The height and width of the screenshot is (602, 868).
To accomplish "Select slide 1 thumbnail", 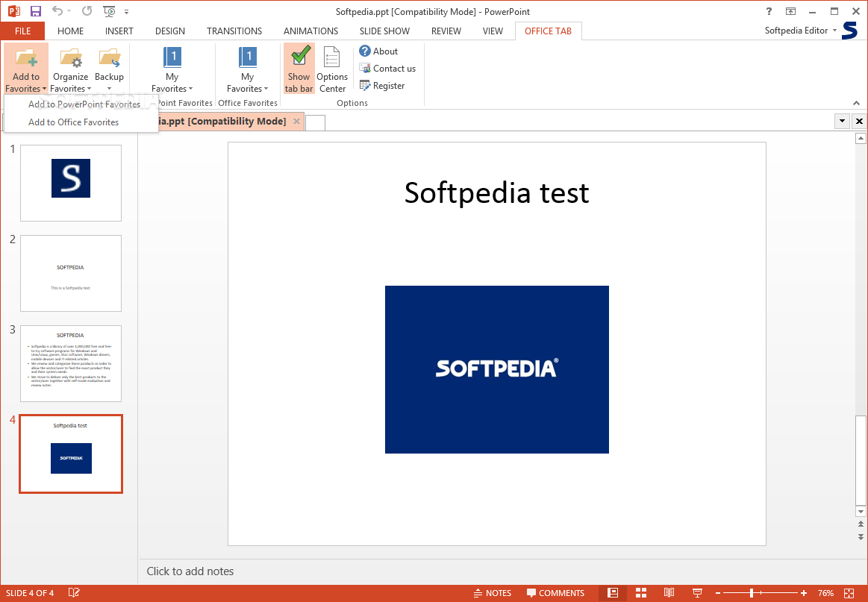I will pos(71,184).
